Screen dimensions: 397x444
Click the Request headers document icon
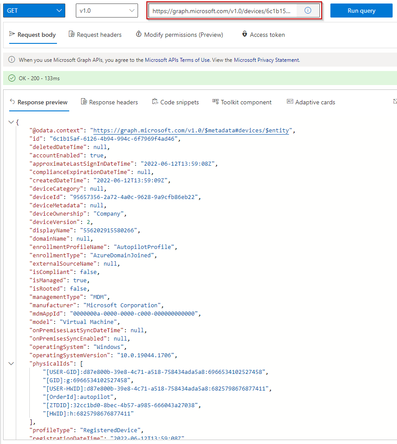click(x=71, y=34)
